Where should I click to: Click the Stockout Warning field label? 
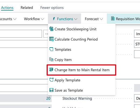click(x=77, y=98)
